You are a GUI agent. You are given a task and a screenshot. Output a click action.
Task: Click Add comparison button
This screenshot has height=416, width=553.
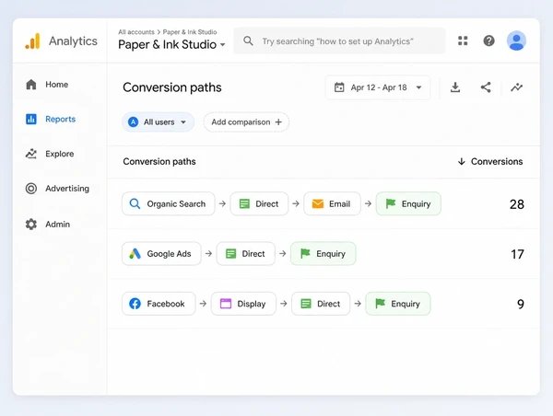(246, 122)
